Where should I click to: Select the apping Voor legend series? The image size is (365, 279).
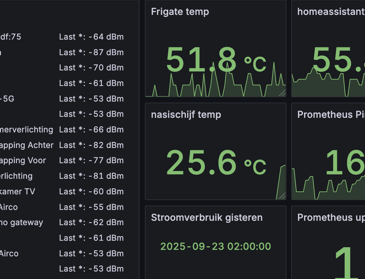tap(23, 160)
